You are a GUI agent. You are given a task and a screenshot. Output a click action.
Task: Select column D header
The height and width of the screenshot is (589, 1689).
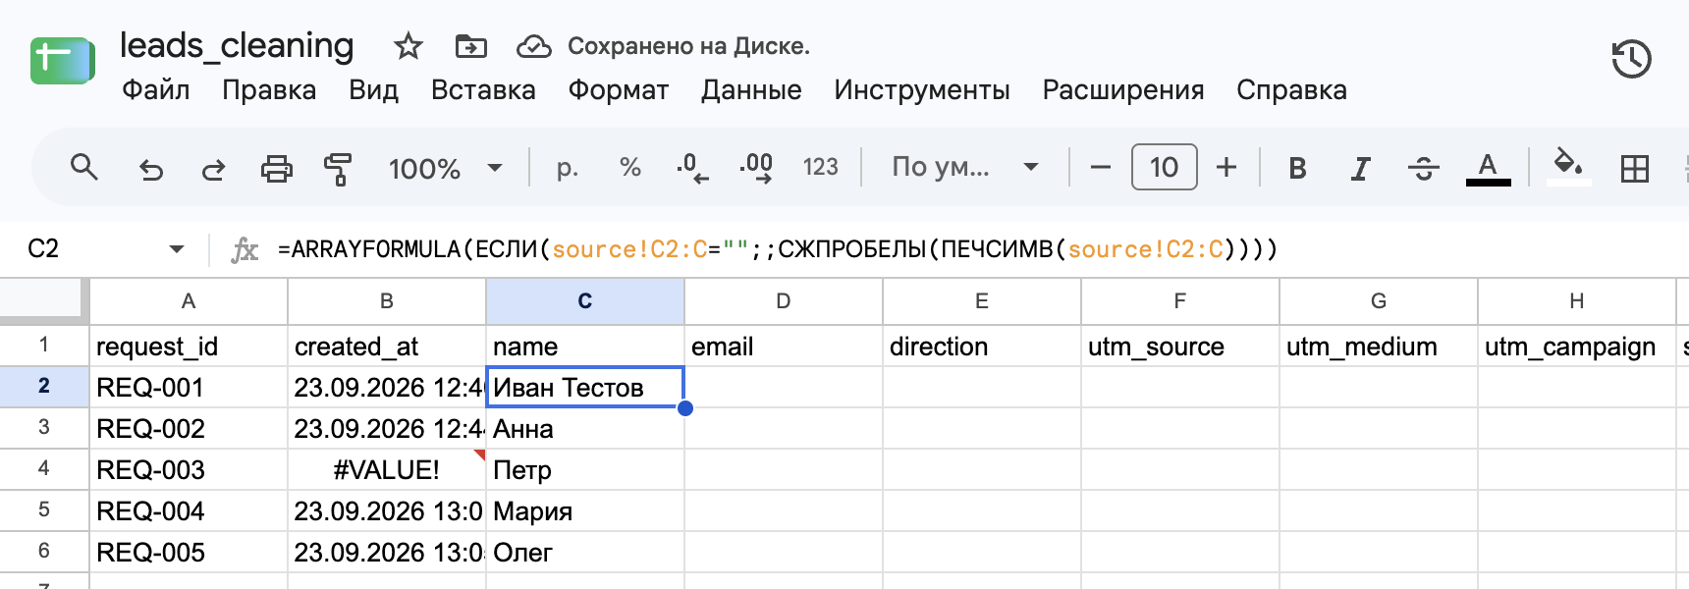[x=784, y=301]
